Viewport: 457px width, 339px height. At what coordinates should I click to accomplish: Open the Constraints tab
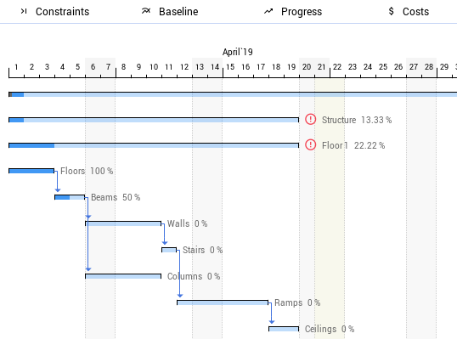coord(55,12)
